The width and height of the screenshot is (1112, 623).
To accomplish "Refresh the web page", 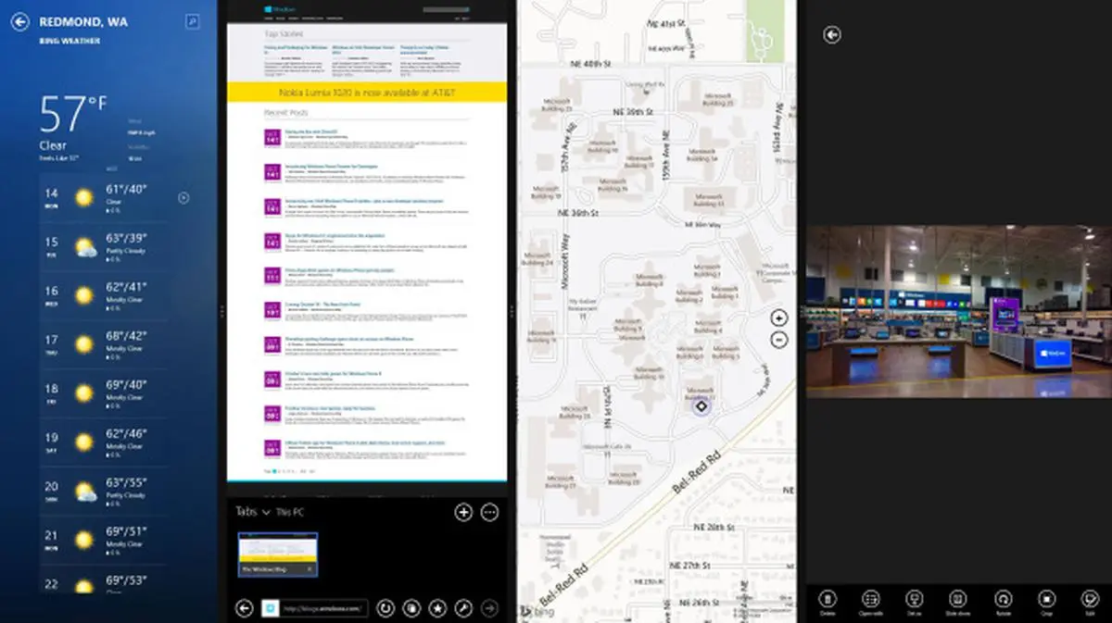I will pyautogui.click(x=385, y=608).
